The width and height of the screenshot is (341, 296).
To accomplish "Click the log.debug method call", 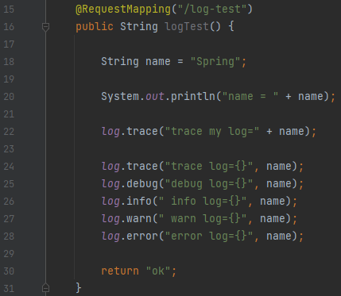I will click(x=130, y=184).
